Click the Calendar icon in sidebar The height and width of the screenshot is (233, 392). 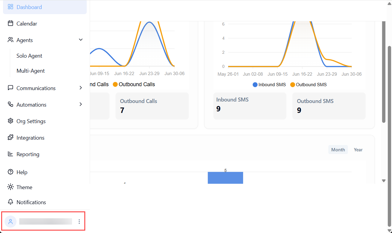tap(11, 23)
